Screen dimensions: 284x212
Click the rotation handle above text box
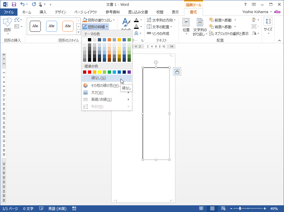(x=156, y=62)
